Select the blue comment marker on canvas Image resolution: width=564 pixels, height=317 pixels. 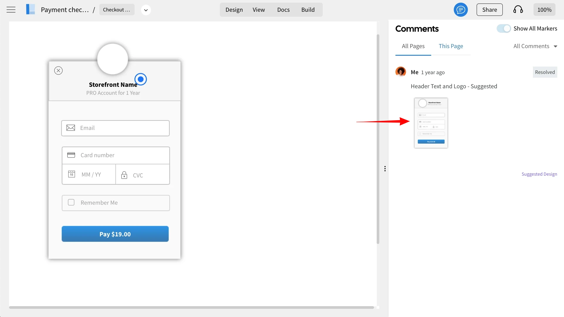point(141,79)
